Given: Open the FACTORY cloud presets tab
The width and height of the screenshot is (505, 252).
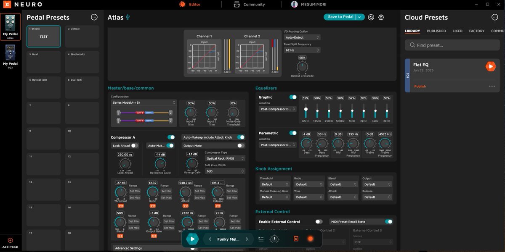Looking at the screenshot, I should (x=477, y=31).
